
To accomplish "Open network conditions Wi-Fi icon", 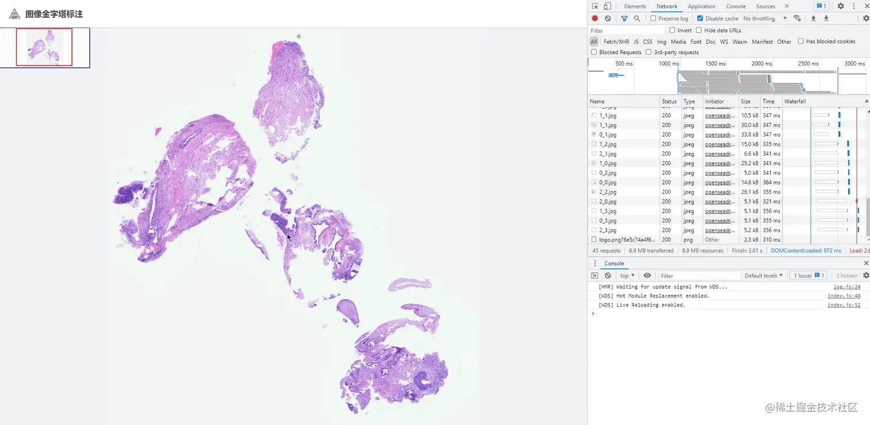I will [x=797, y=18].
